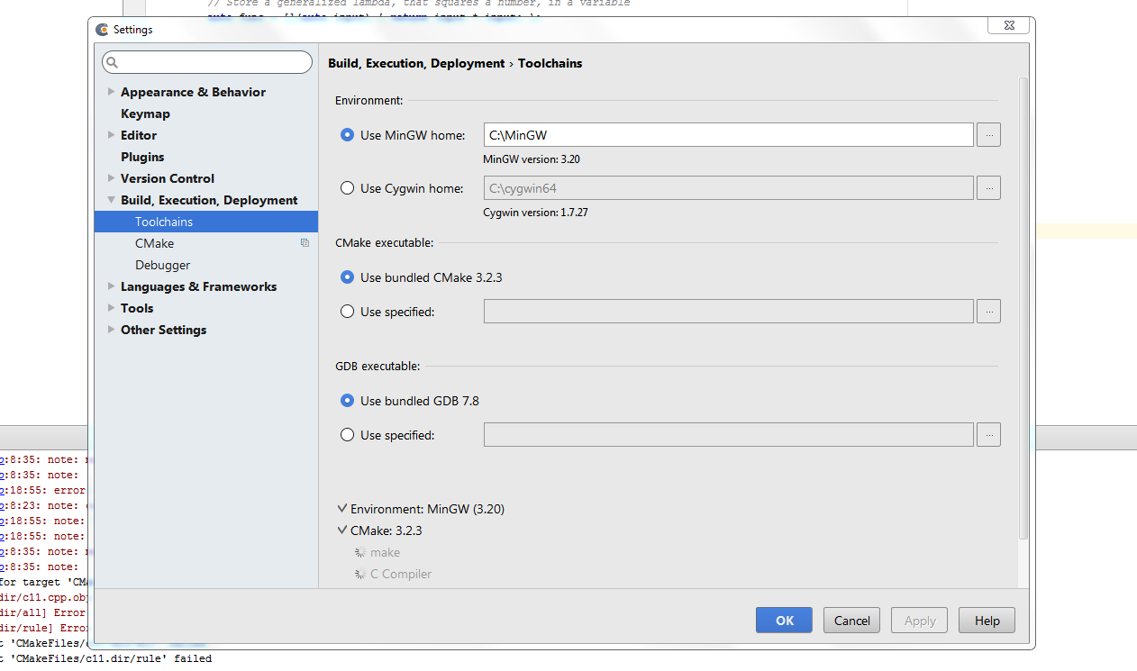Expand the Editor settings arrow

tap(111, 135)
